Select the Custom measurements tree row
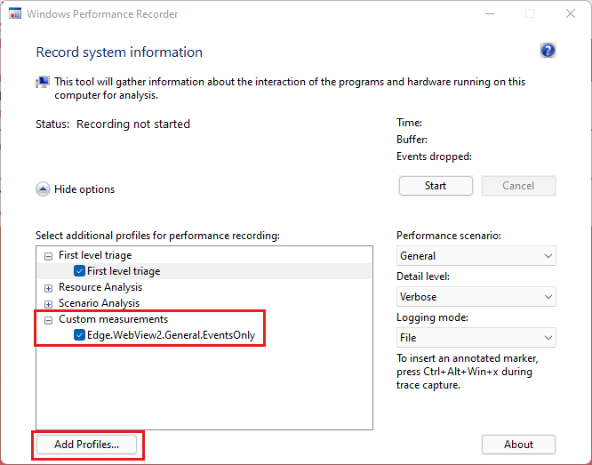The width and height of the screenshot is (592, 465). (x=113, y=319)
